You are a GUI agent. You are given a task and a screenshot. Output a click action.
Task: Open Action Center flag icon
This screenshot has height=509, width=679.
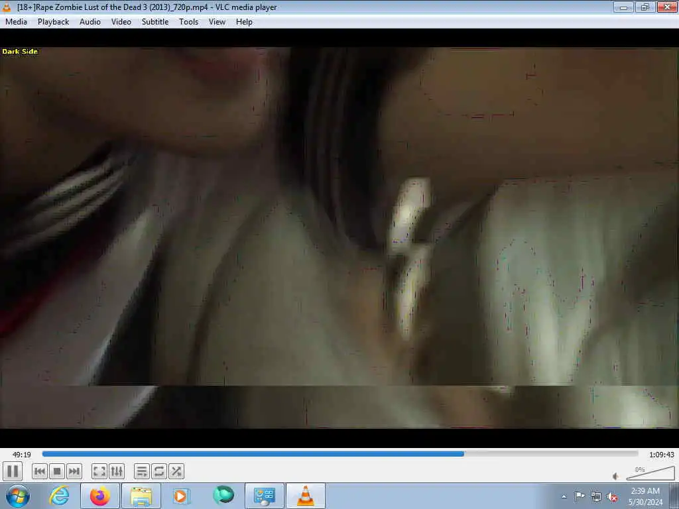pos(580,496)
